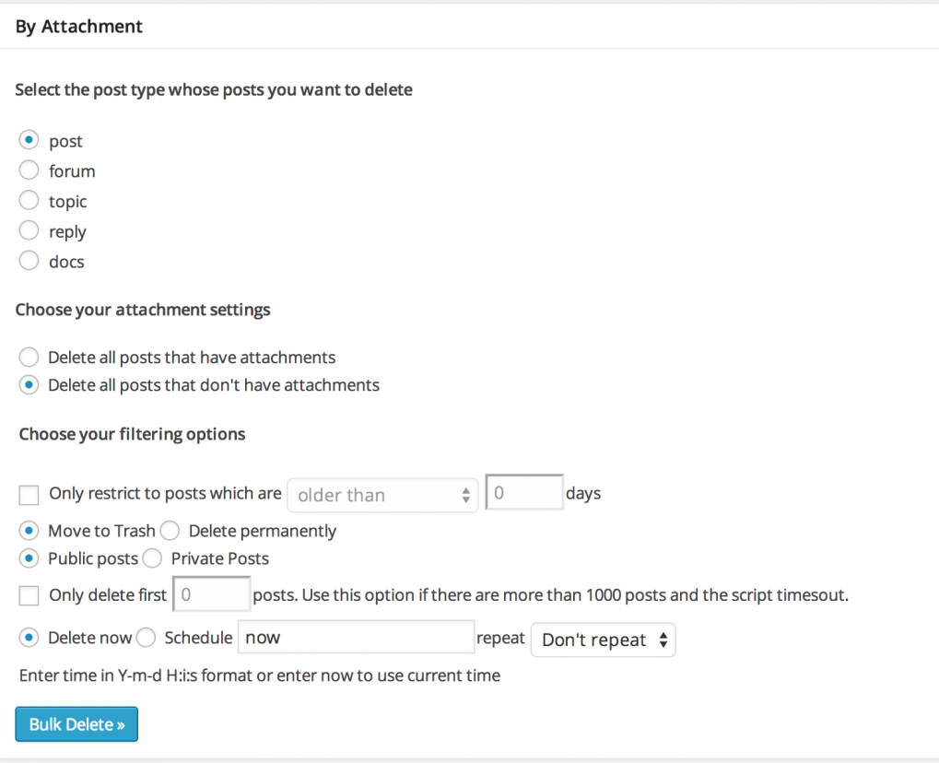Select the "forum" post type

tap(28, 170)
